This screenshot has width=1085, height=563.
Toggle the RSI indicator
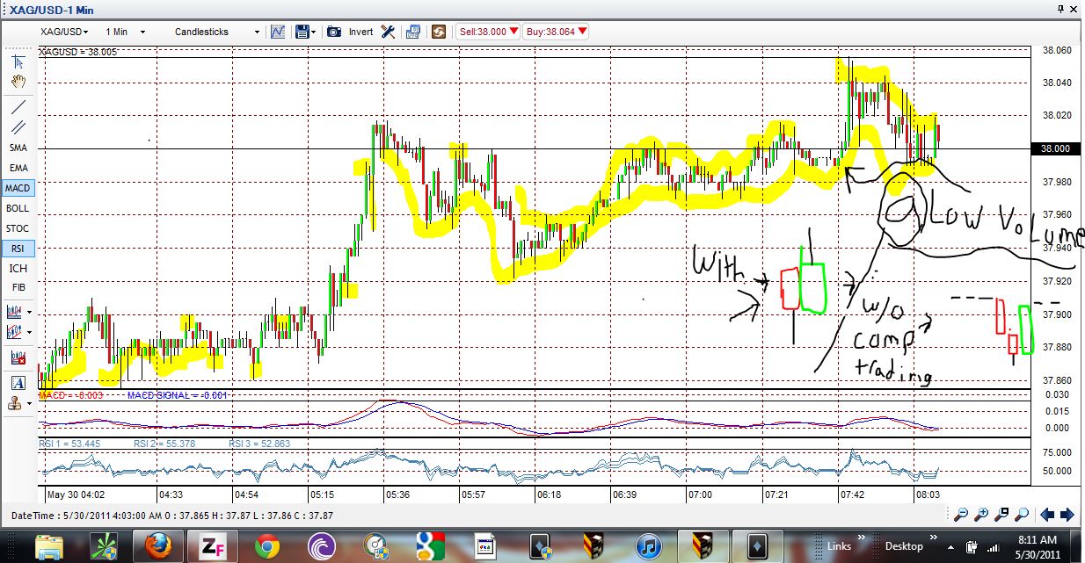(x=18, y=249)
